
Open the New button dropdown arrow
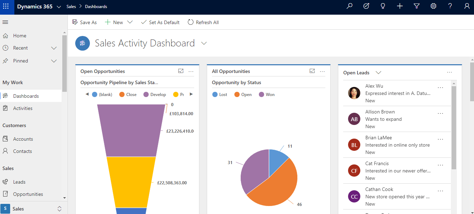point(130,22)
